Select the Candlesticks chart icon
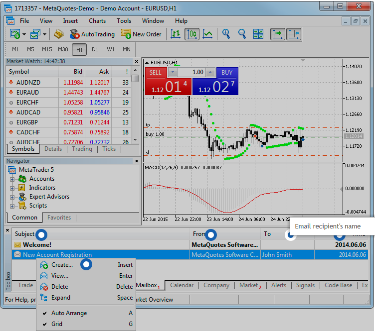Viewport: 375px width, 332px height. click(192, 34)
